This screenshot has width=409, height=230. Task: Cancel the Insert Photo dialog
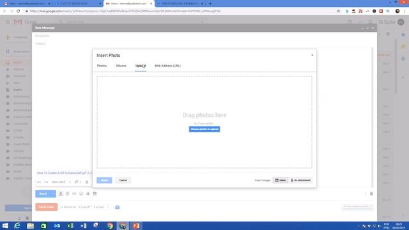pos(123,180)
